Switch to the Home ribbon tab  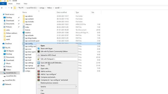[10, 4]
